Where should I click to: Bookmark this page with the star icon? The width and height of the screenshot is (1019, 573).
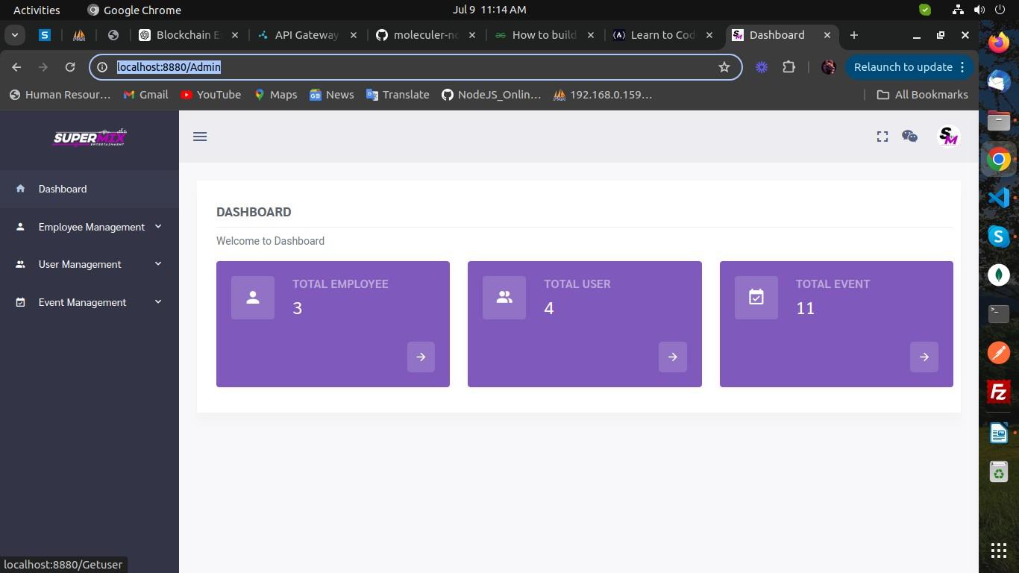724,67
